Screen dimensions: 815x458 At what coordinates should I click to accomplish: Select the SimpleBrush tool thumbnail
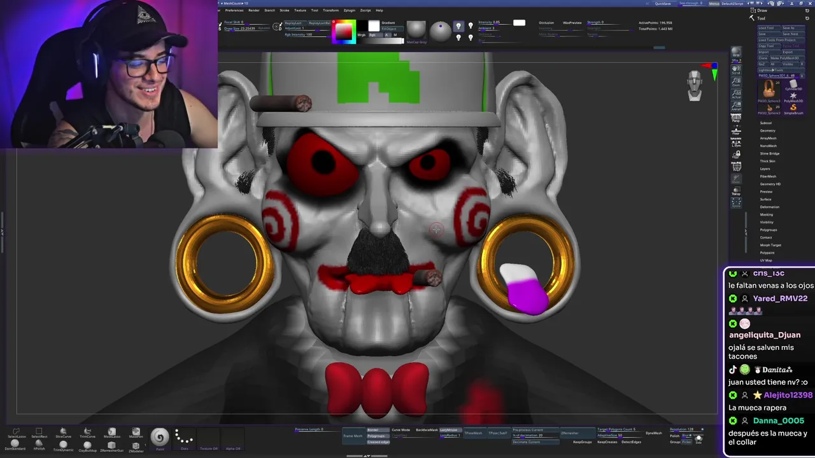click(x=793, y=109)
